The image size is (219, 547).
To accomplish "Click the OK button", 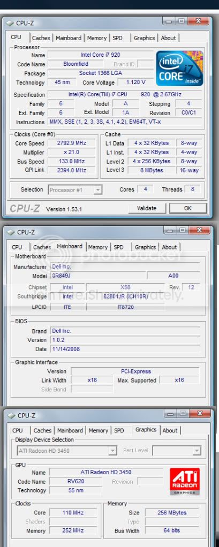I will click(x=188, y=208).
